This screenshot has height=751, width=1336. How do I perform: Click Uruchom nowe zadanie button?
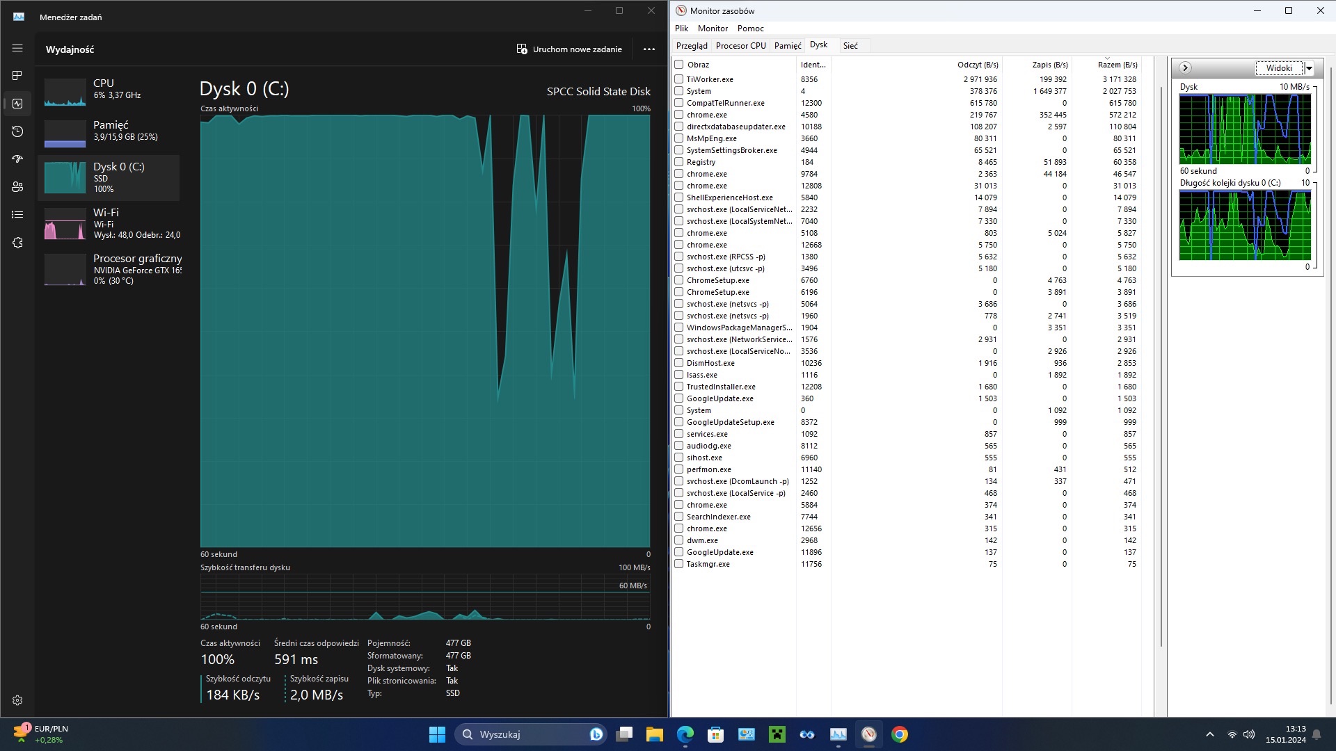569,49
